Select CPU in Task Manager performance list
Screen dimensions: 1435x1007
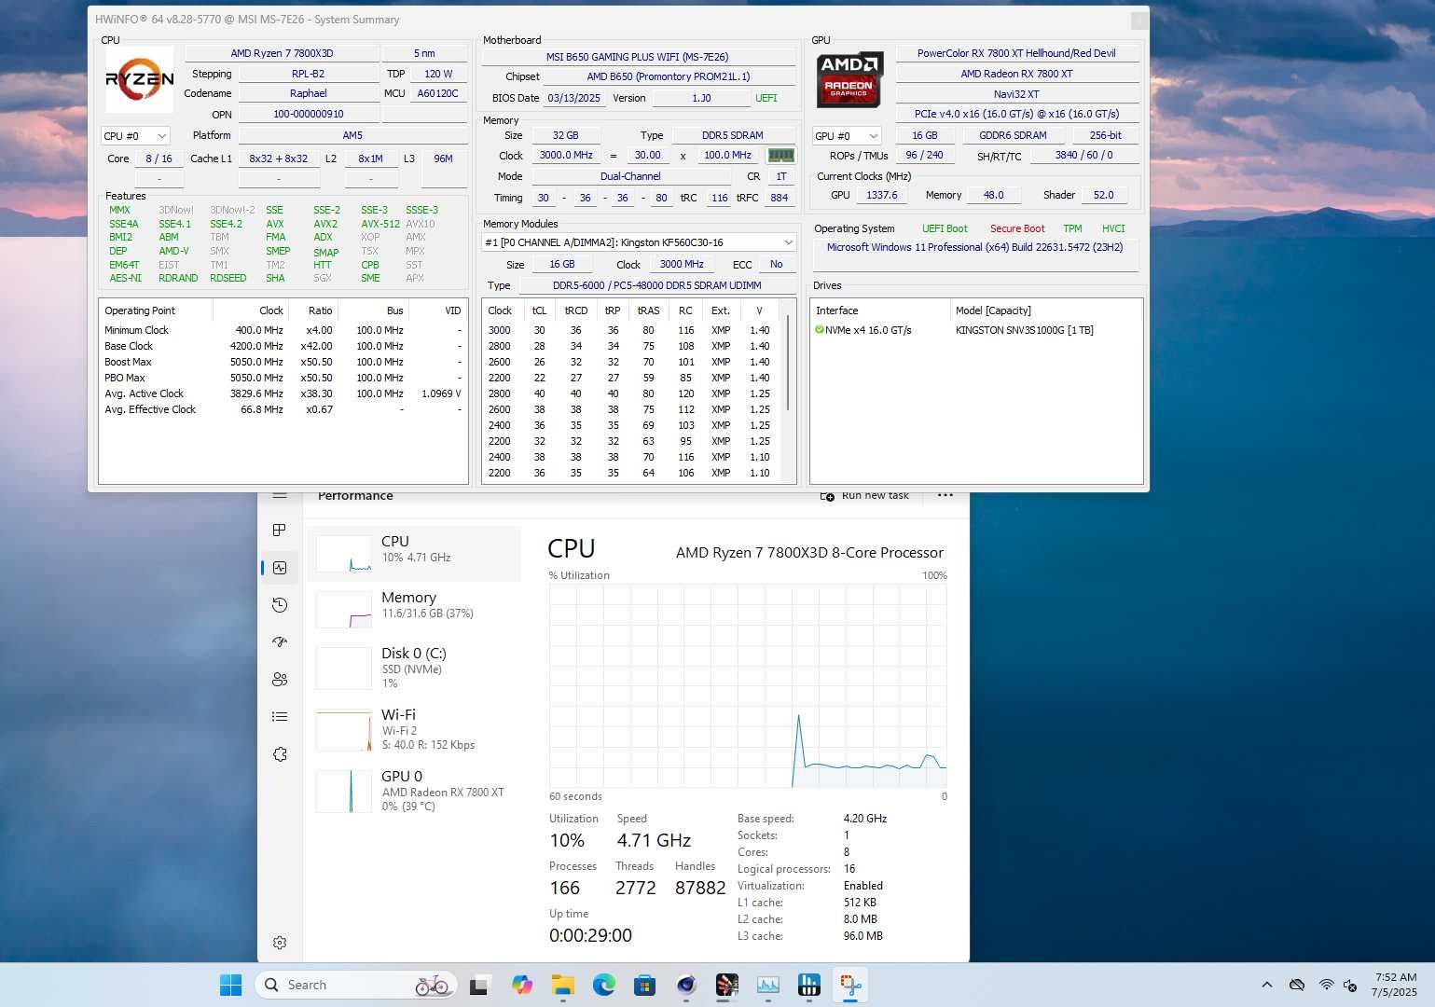[414, 554]
